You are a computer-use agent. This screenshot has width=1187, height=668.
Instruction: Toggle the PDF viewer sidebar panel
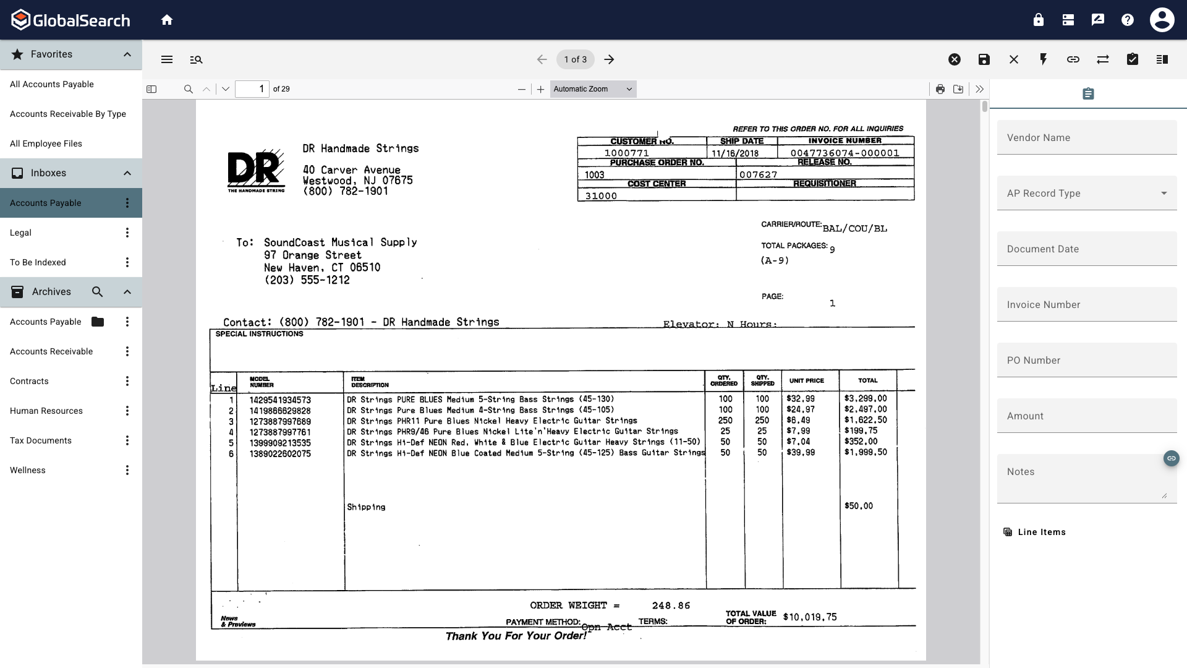(151, 89)
